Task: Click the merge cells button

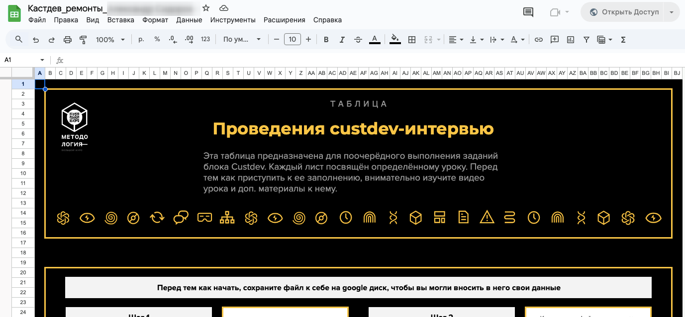Action: 428,40
